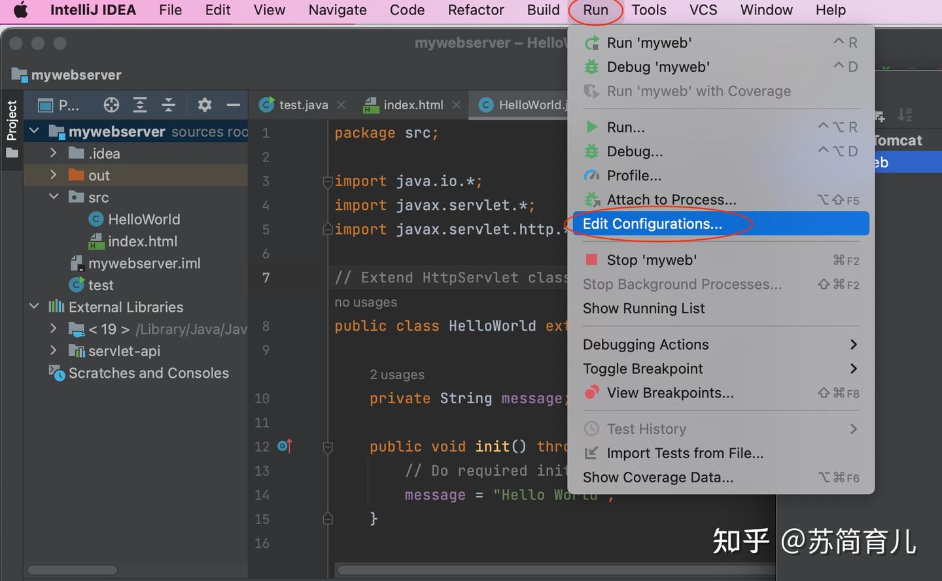Open Project panel settings gear
The image size is (942, 581).
[x=205, y=105]
